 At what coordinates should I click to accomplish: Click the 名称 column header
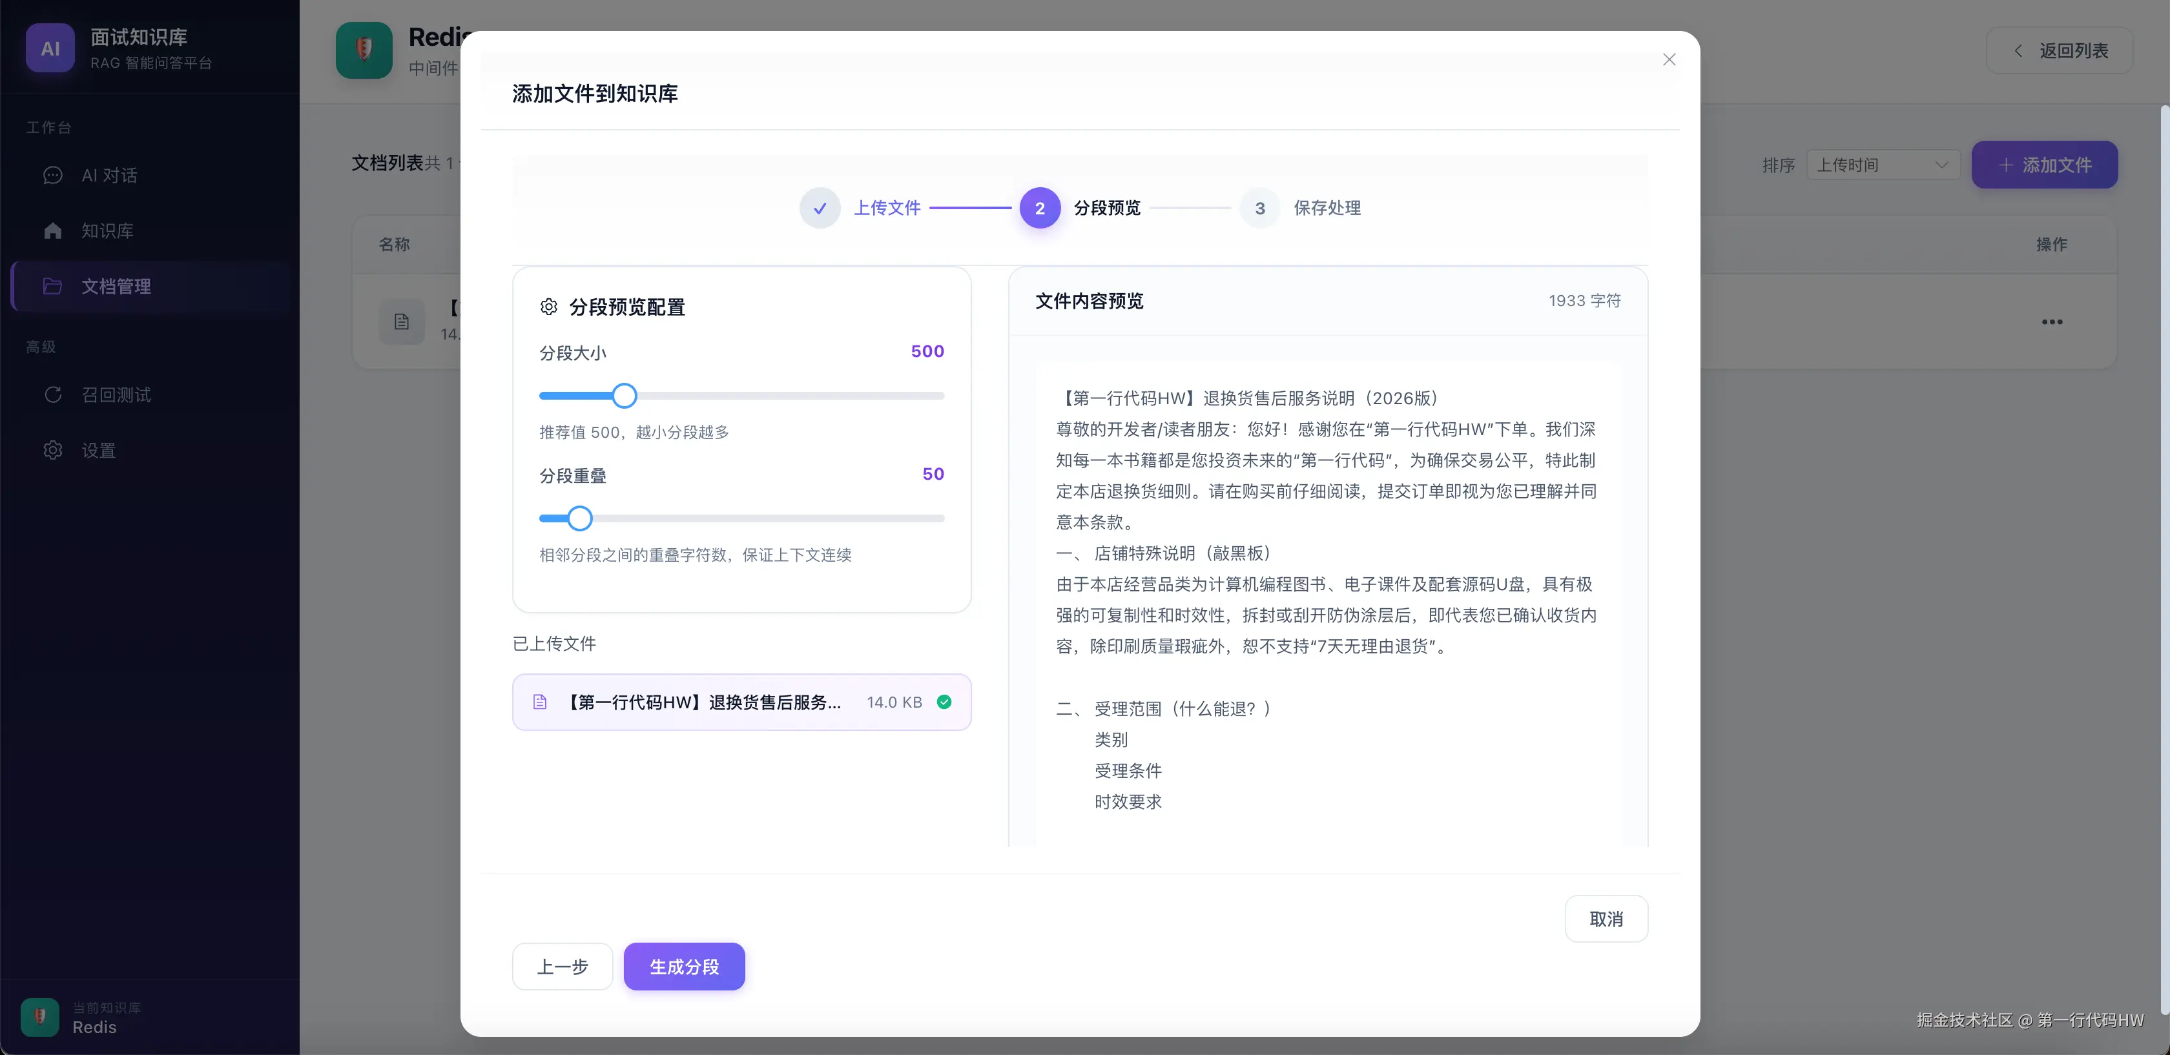pyautogui.click(x=394, y=244)
